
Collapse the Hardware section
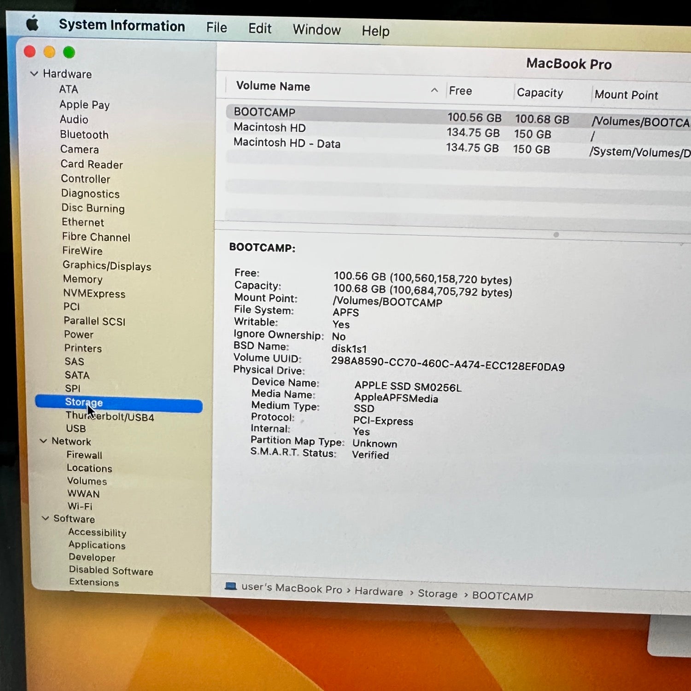[34, 73]
